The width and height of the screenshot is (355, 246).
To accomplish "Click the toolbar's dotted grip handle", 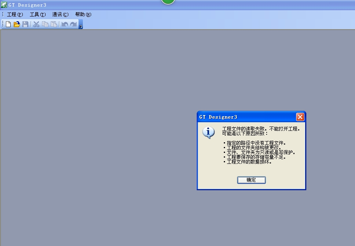I will tap(3, 24).
